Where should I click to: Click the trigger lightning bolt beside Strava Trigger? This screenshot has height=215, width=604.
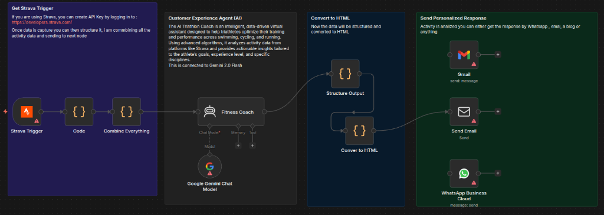click(x=5, y=111)
